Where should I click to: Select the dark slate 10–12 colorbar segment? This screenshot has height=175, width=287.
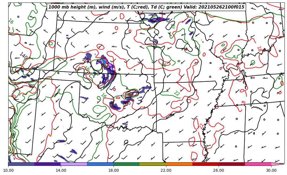pyautogui.click(x=21, y=164)
